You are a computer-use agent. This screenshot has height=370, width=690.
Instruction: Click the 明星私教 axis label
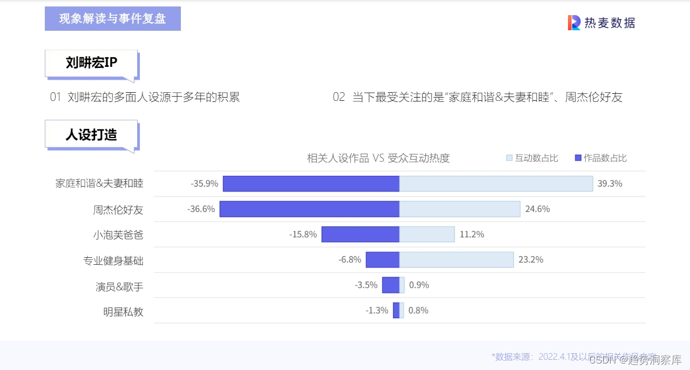[124, 311]
